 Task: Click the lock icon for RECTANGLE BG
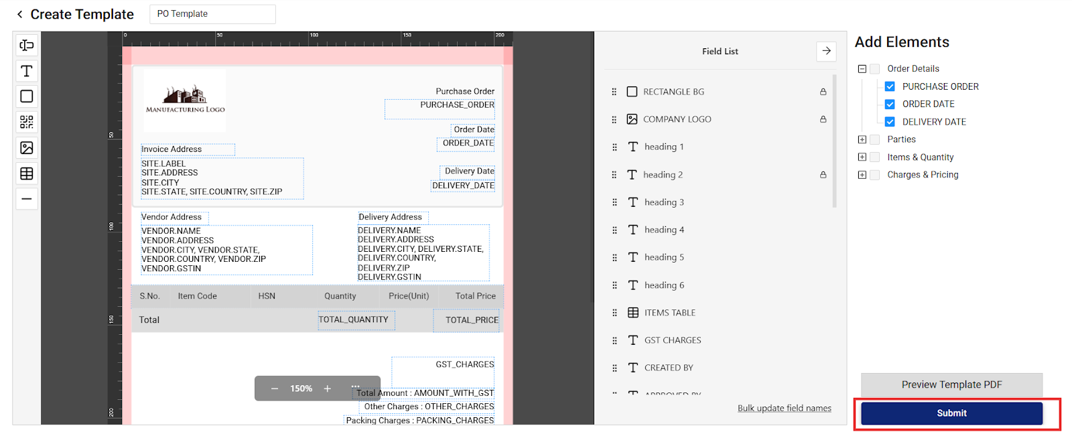823,92
